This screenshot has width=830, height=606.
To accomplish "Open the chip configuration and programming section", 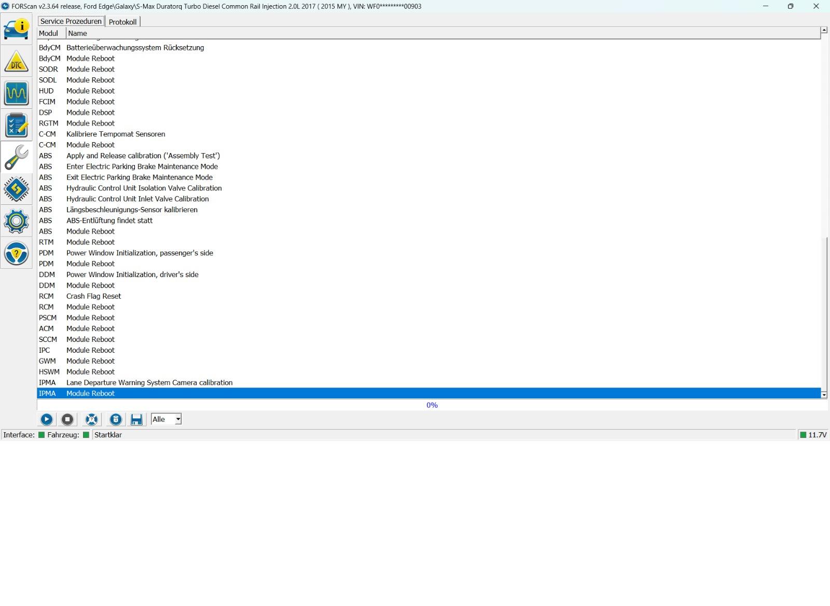I will tap(16, 189).
